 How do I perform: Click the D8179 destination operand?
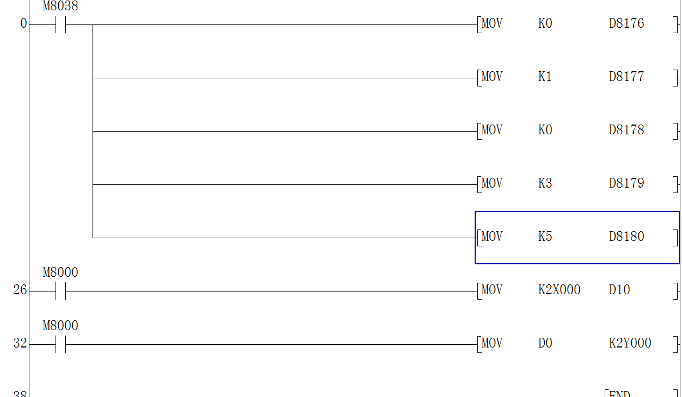(626, 184)
